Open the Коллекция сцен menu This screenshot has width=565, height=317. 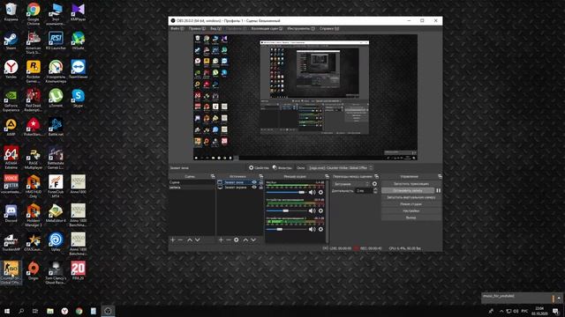point(267,28)
